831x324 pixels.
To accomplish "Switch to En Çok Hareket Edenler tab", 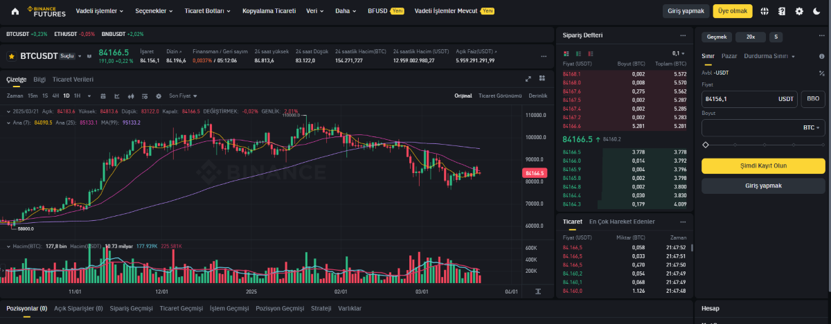I will pos(622,222).
